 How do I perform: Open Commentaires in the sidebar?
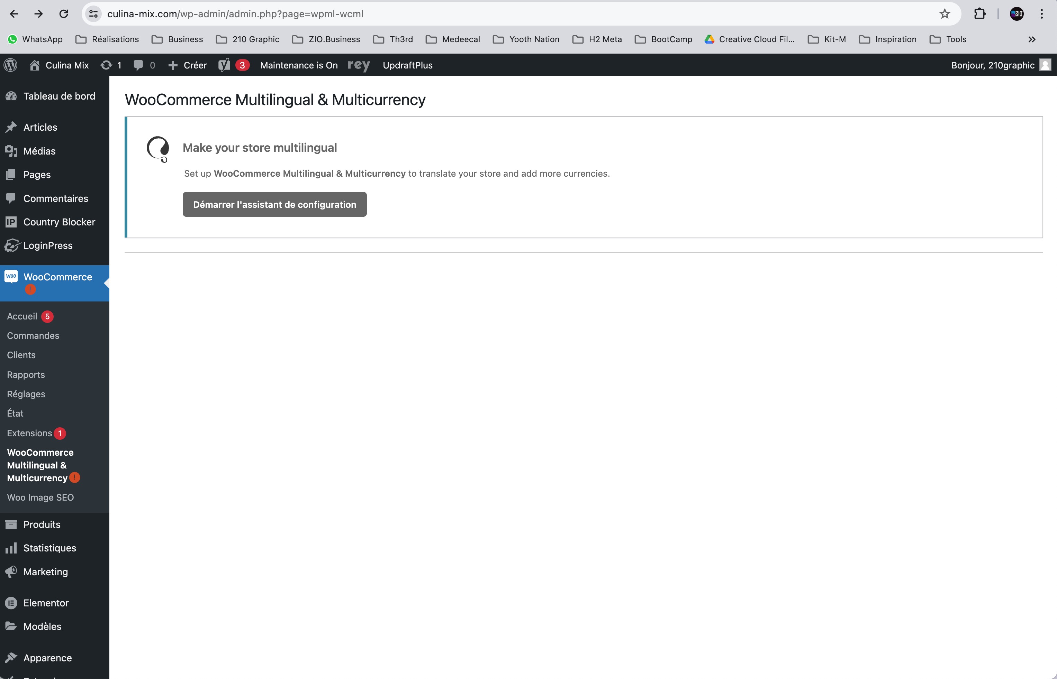55,198
